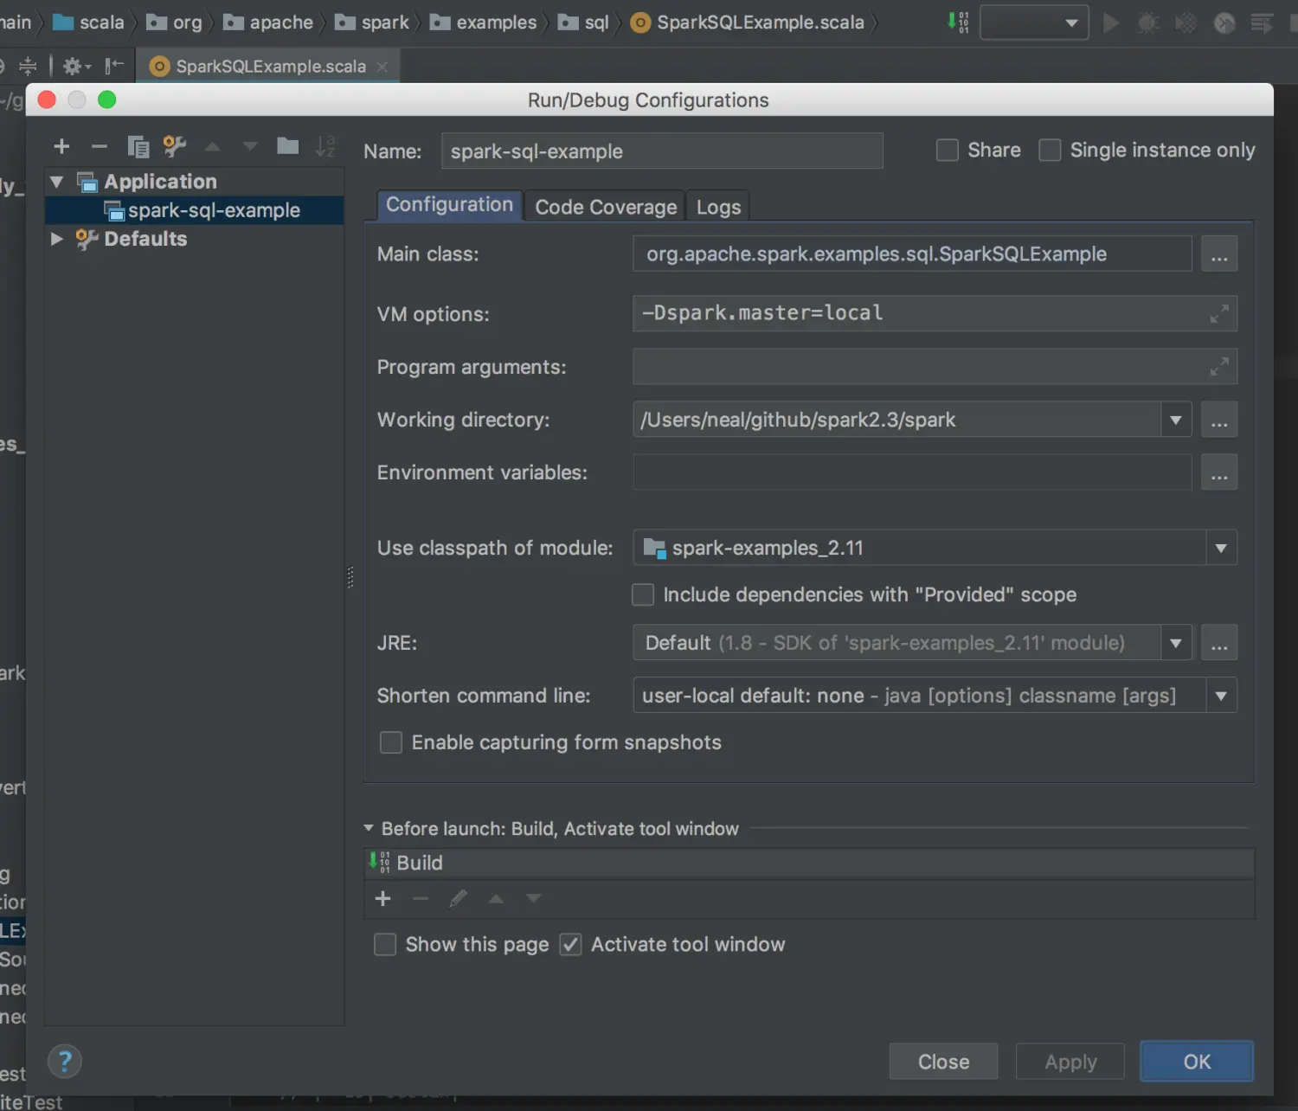Viewport: 1298px width, 1111px height.
Task: Create a new folder for configurations
Action: coord(287,145)
